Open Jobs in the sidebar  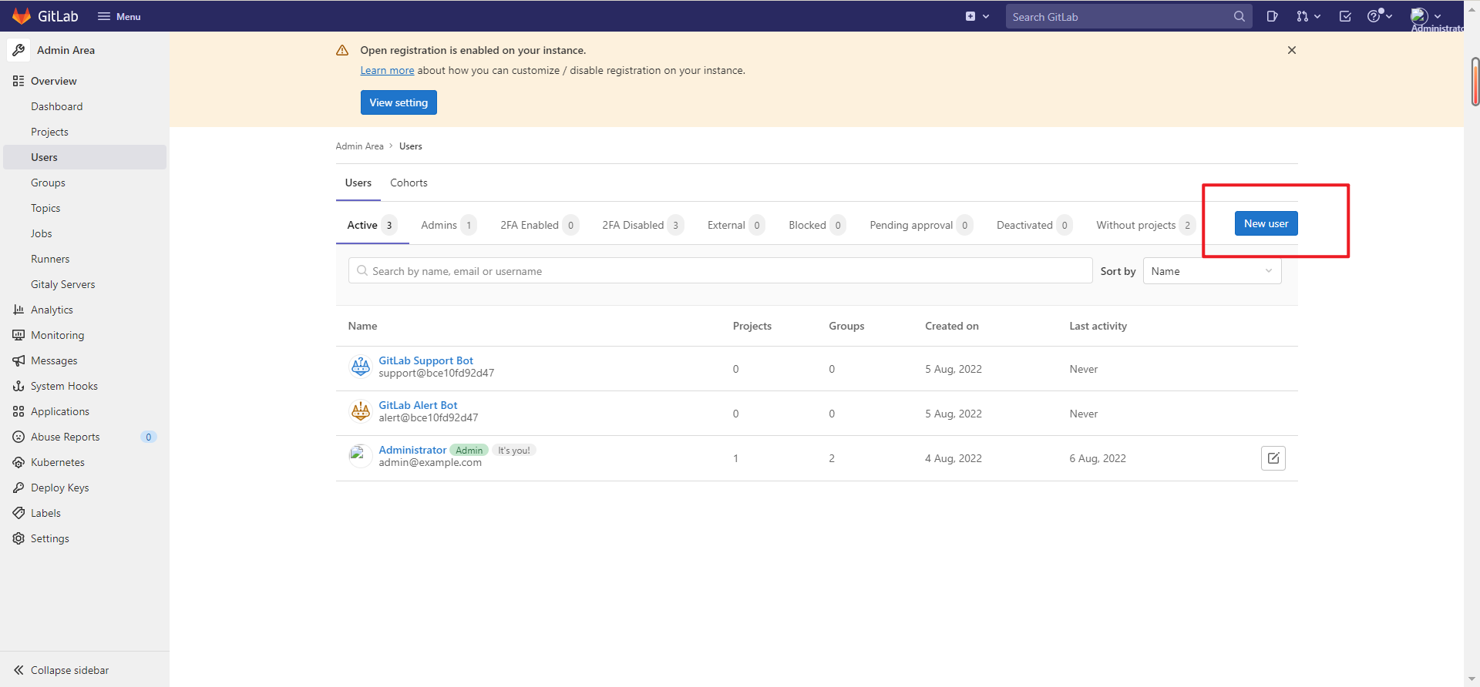pos(42,233)
